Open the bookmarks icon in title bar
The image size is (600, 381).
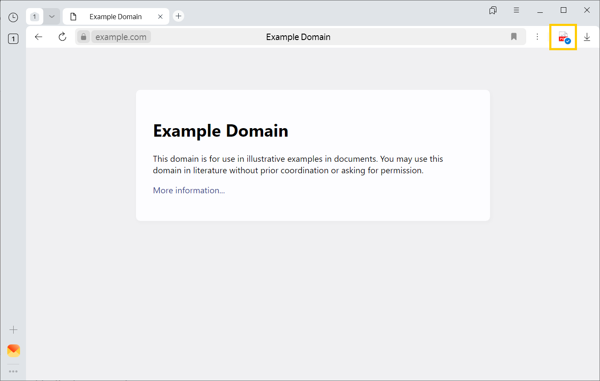(x=493, y=10)
